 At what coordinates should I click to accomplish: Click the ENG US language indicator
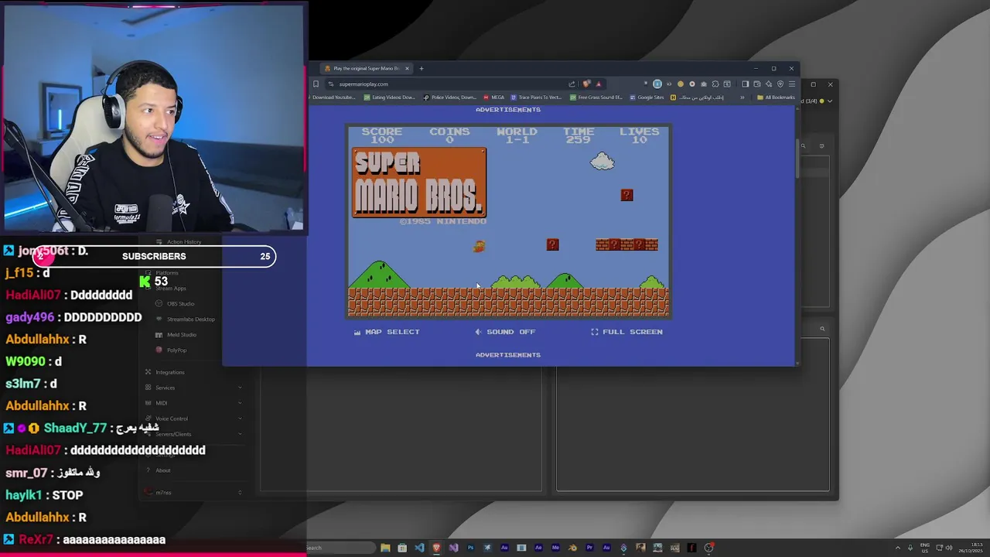point(924,548)
